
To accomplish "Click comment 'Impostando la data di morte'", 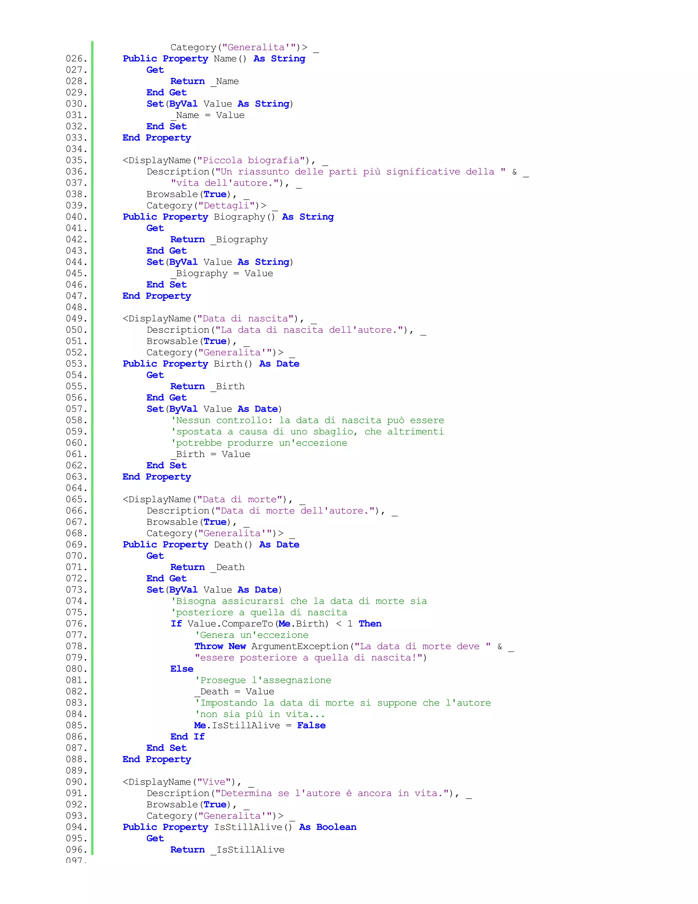I will 343,703.
